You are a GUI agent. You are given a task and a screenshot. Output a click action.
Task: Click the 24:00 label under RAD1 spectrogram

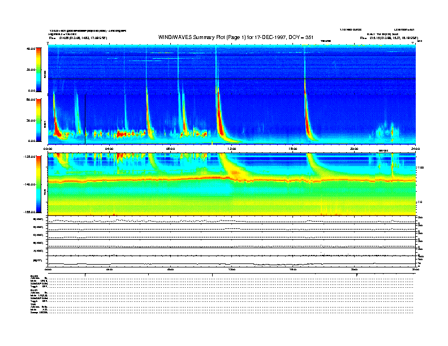click(415, 149)
